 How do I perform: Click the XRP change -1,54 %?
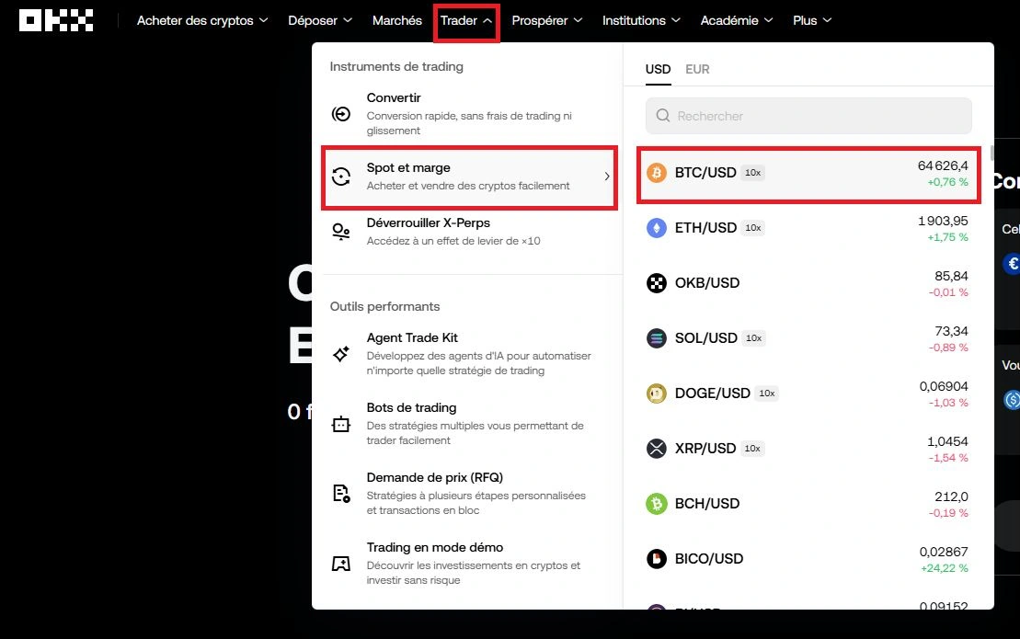point(947,458)
